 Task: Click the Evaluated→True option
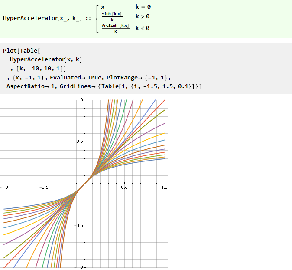coord(75,77)
